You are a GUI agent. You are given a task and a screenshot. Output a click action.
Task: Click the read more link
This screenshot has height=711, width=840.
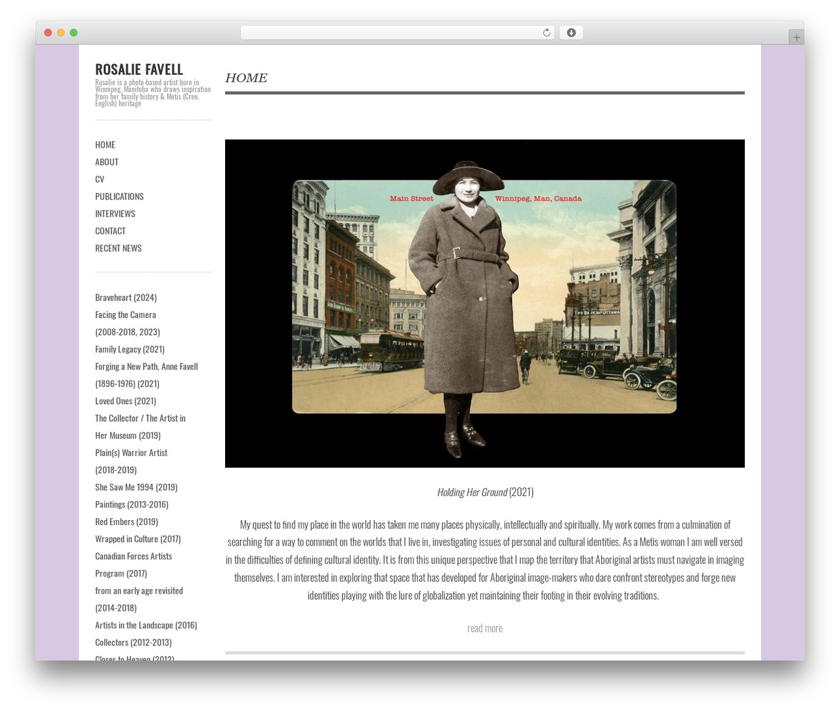pos(485,628)
